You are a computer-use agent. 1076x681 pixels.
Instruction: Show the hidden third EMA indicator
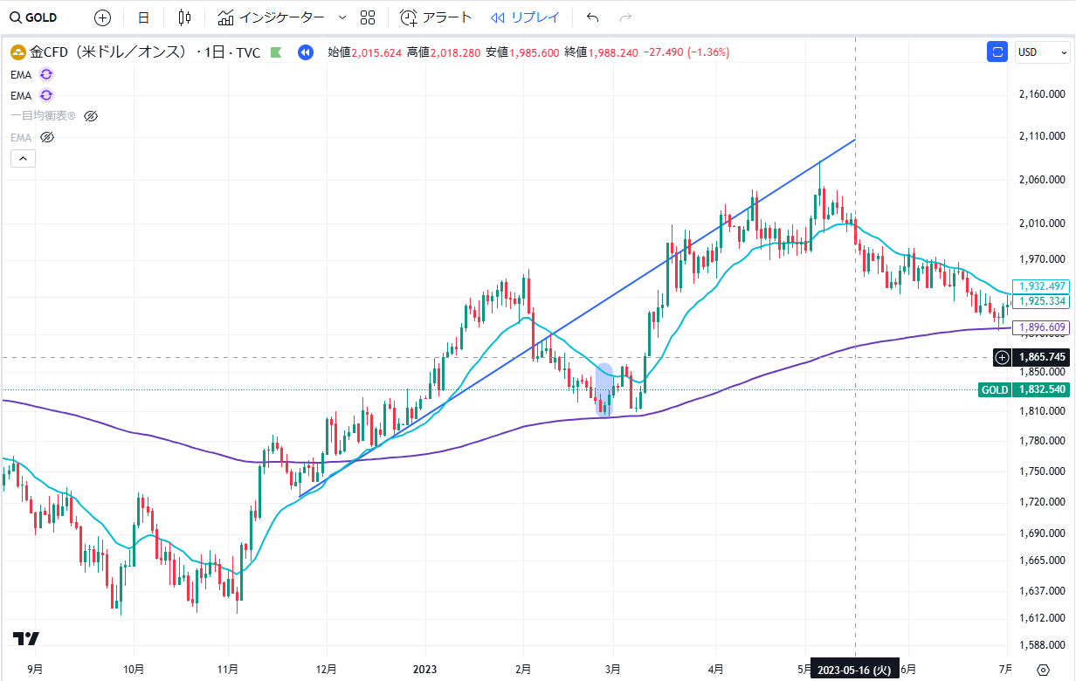48,137
